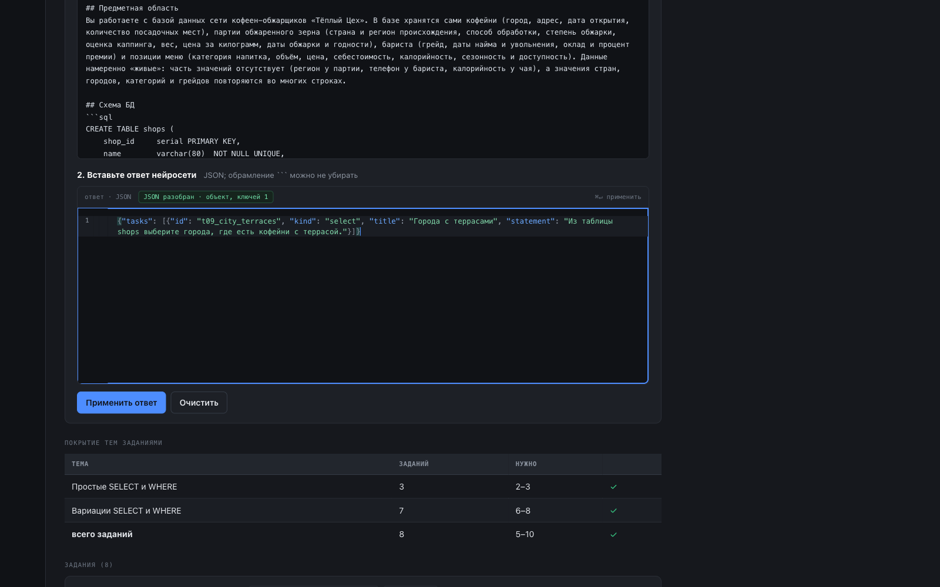Click the green 'JSON разобран · объект, ключей 1' badge
Viewport: 940px width, 587px height.
click(x=206, y=197)
